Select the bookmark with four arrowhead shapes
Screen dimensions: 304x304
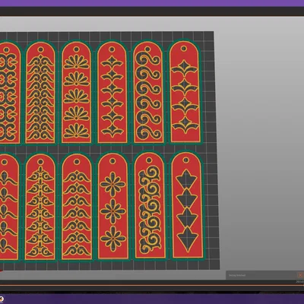point(187,206)
